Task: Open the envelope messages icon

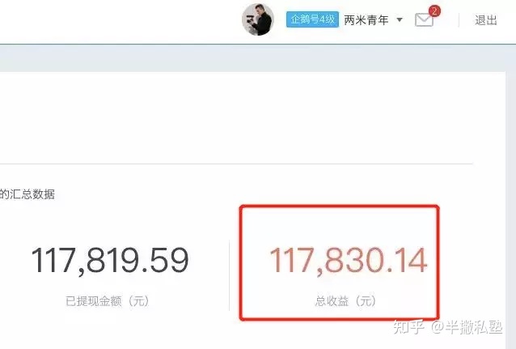Action: click(424, 20)
